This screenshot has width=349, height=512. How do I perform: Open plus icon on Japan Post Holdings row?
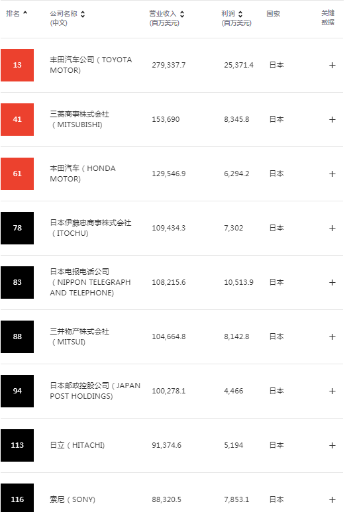[x=332, y=391]
